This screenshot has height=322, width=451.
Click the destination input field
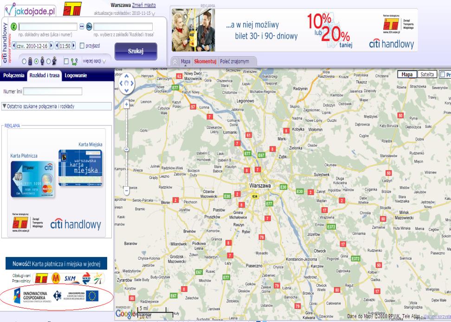click(123, 27)
